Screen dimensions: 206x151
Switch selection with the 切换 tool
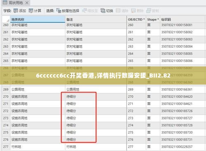coord(107,11)
